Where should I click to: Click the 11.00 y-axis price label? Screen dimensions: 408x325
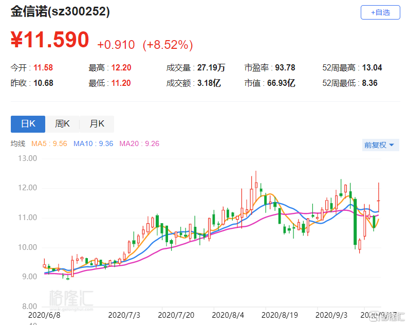point(27,218)
